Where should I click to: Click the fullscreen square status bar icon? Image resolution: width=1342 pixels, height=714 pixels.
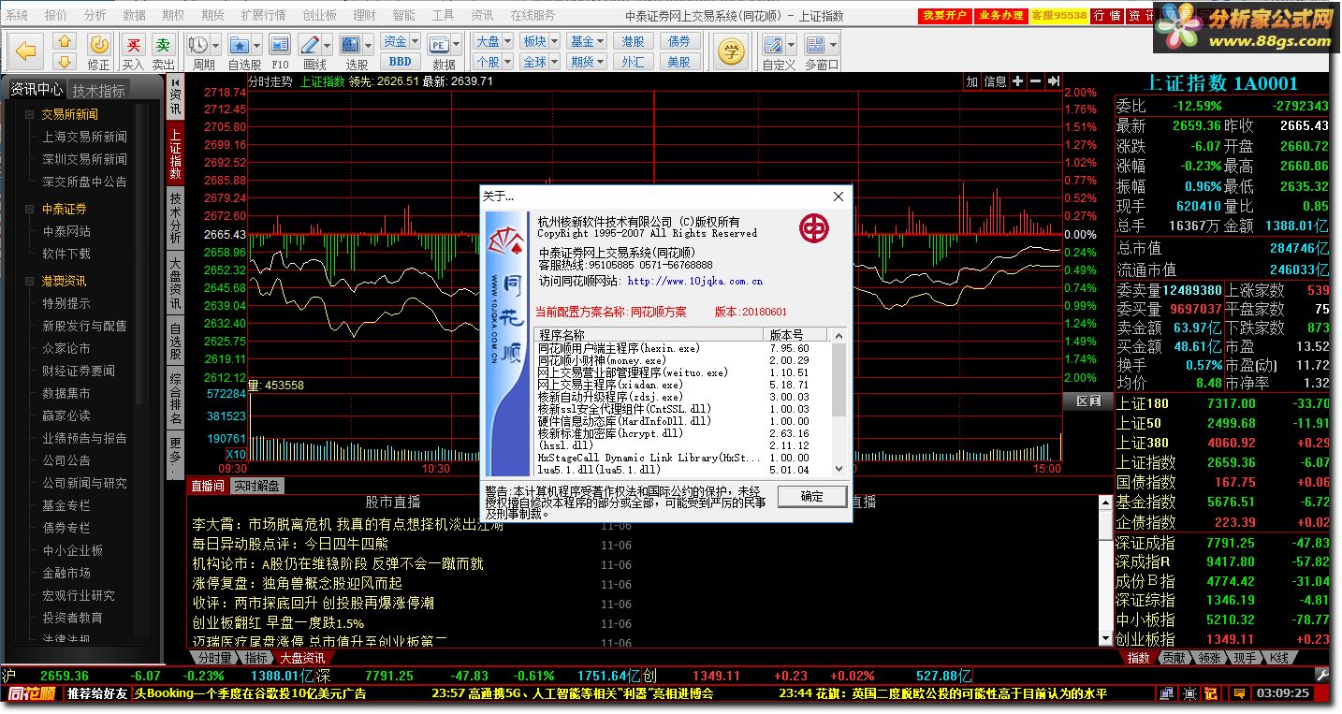pyautogui.click(x=1189, y=693)
